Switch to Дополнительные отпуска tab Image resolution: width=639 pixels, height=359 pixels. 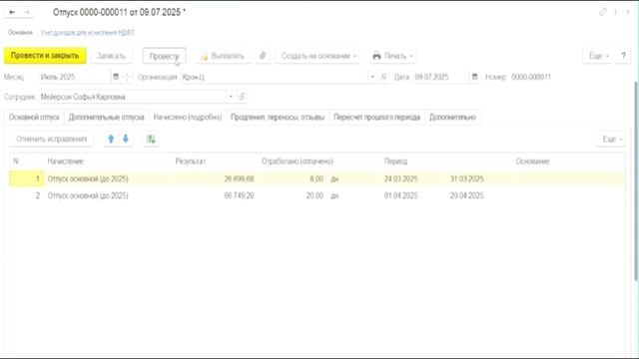pyautogui.click(x=107, y=118)
